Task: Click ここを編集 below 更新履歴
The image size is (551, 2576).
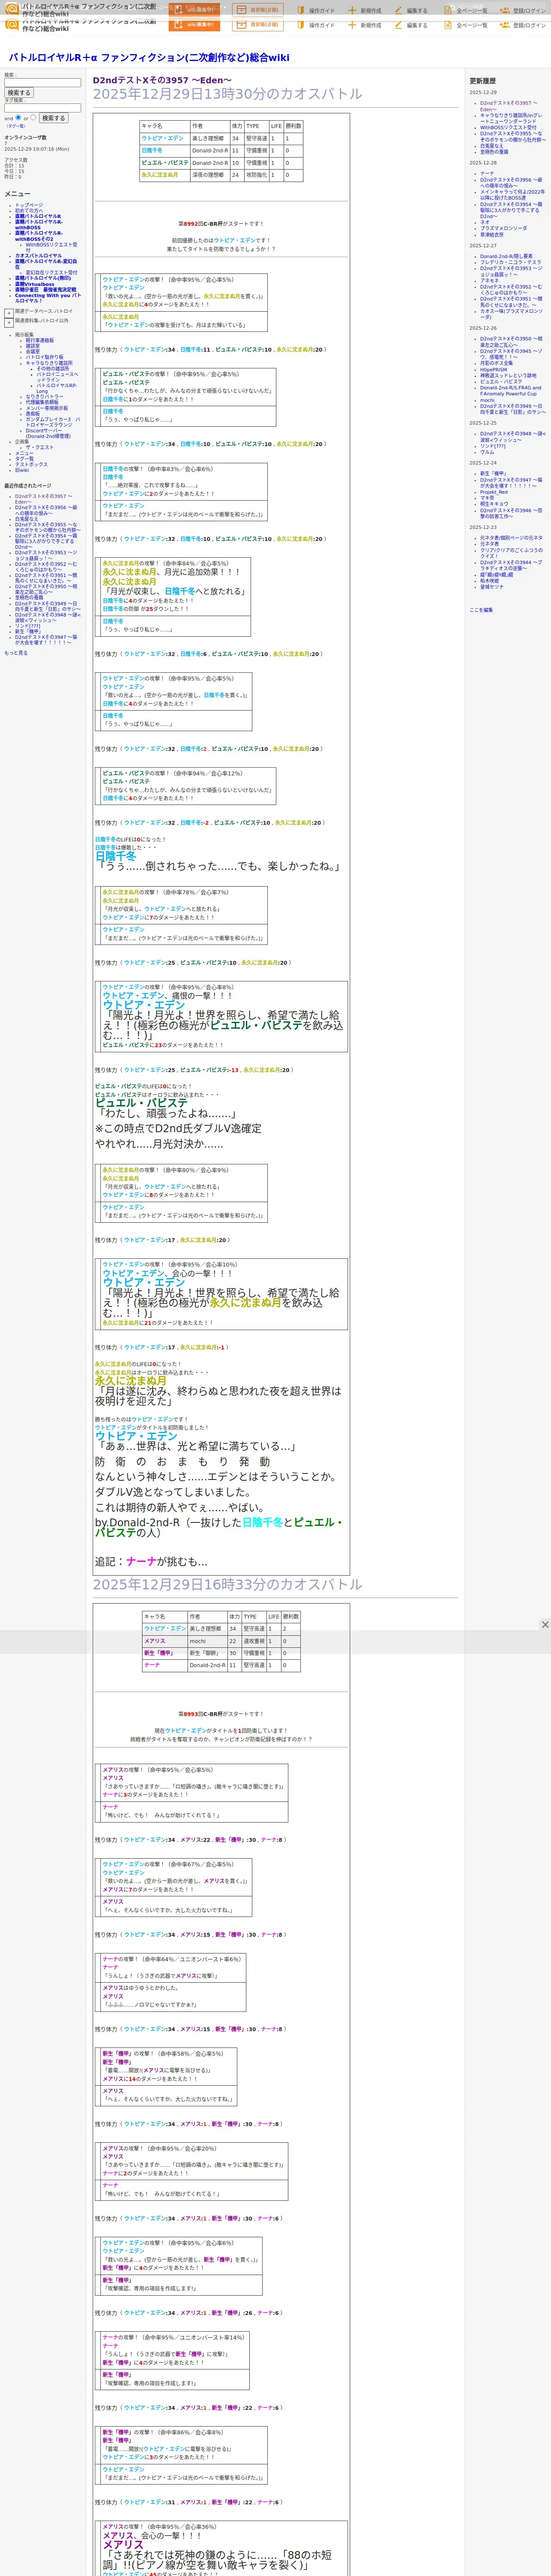Action: (x=481, y=610)
